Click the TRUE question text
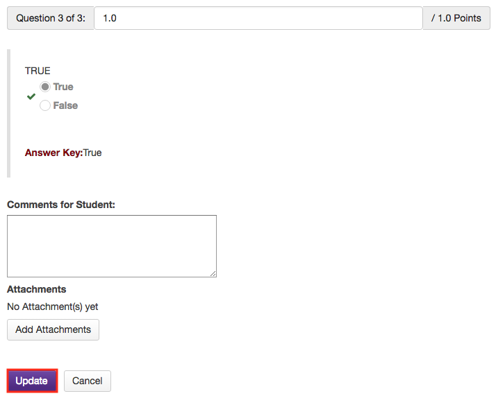This screenshot has width=496, height=396. [x=38, y=71]
